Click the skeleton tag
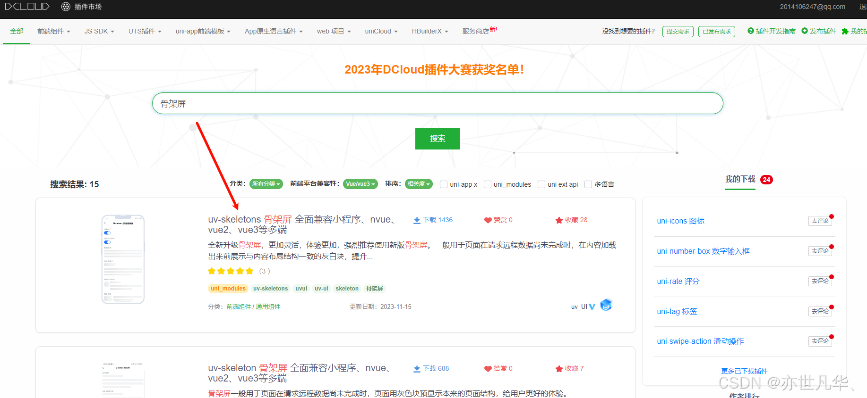867x398 pixels. tap(347, 289)
